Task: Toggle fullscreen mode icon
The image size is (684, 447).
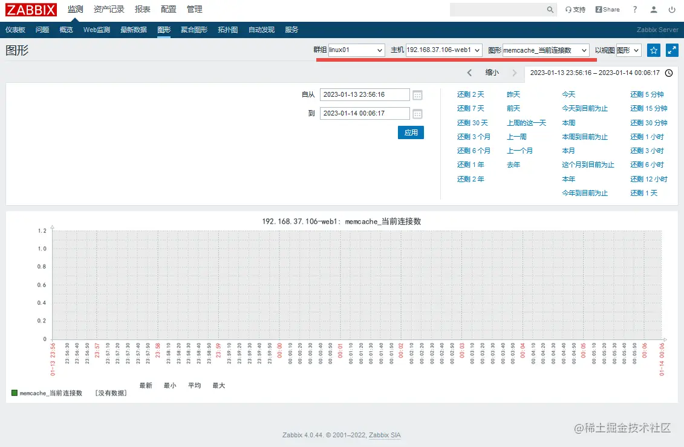Action: tap(673, 50)
